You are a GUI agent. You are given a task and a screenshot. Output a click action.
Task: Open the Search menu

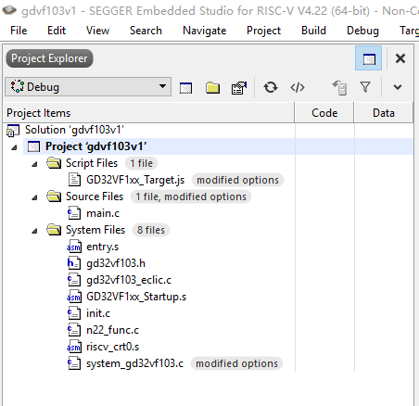[146, 31]
